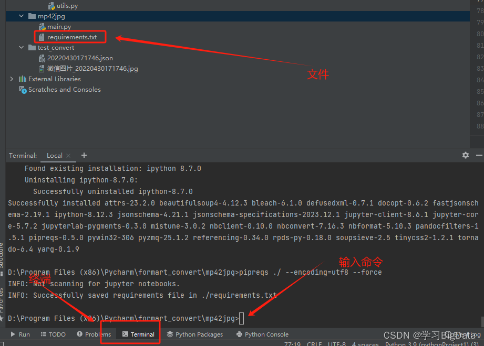Change CRLF line separator
This screenshot has width=484, height=346.
[x=314, y=343]
